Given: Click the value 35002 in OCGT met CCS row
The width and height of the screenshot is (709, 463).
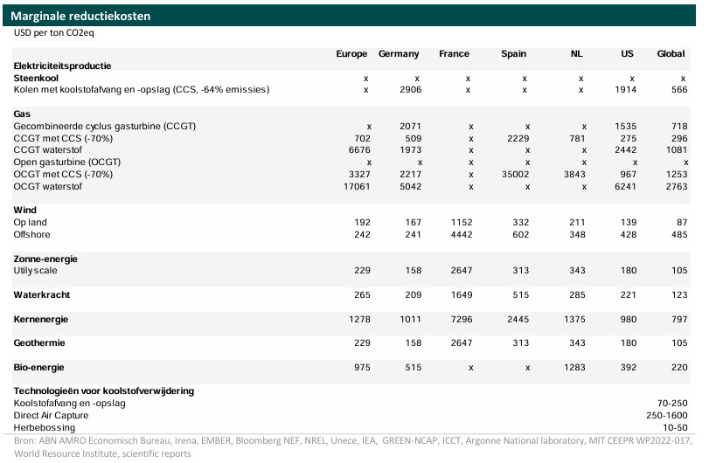Looking at the screenshot, I should 515,174.
